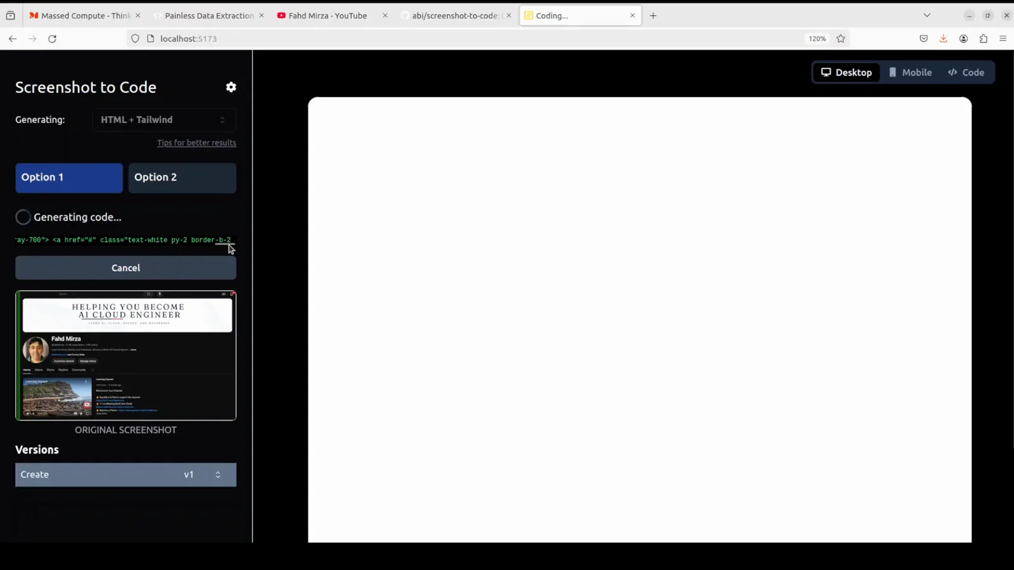The width and height of the screenshot is (1014, 570).
Task: Close the Fahd Mirza YouTube tab
Action: coord(385,16)
